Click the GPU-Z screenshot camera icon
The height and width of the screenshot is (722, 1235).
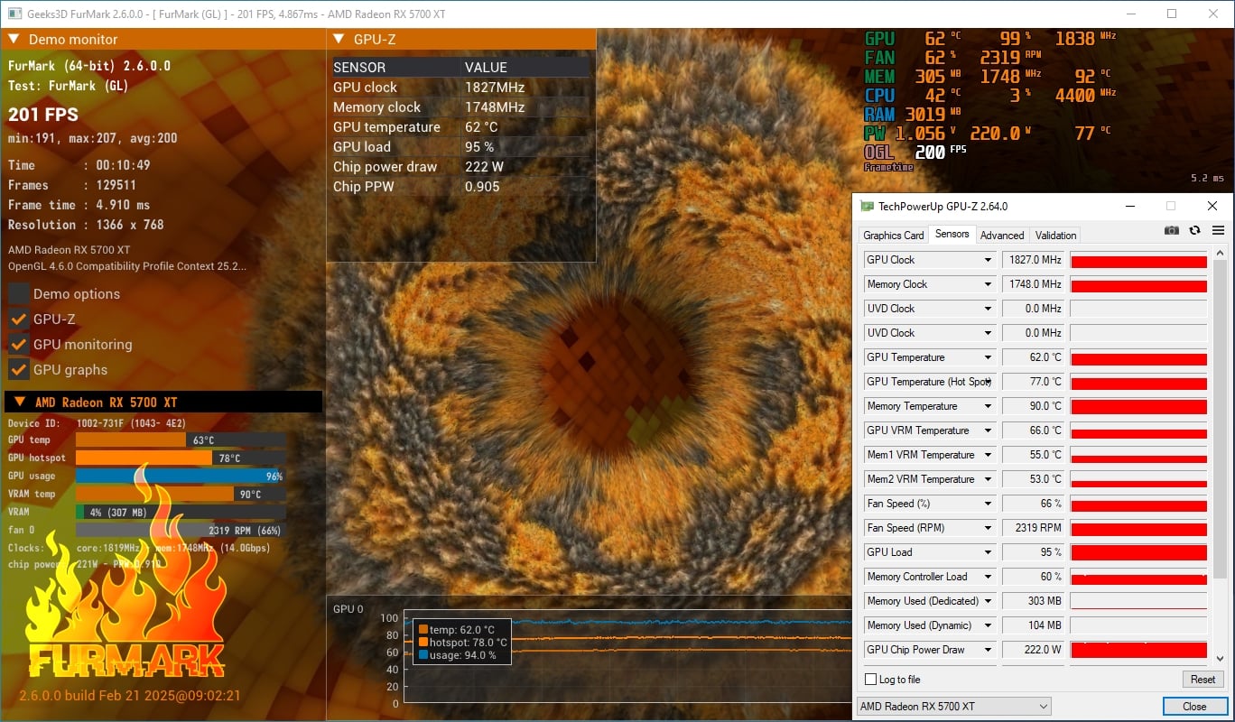[x=1171, y=230]
